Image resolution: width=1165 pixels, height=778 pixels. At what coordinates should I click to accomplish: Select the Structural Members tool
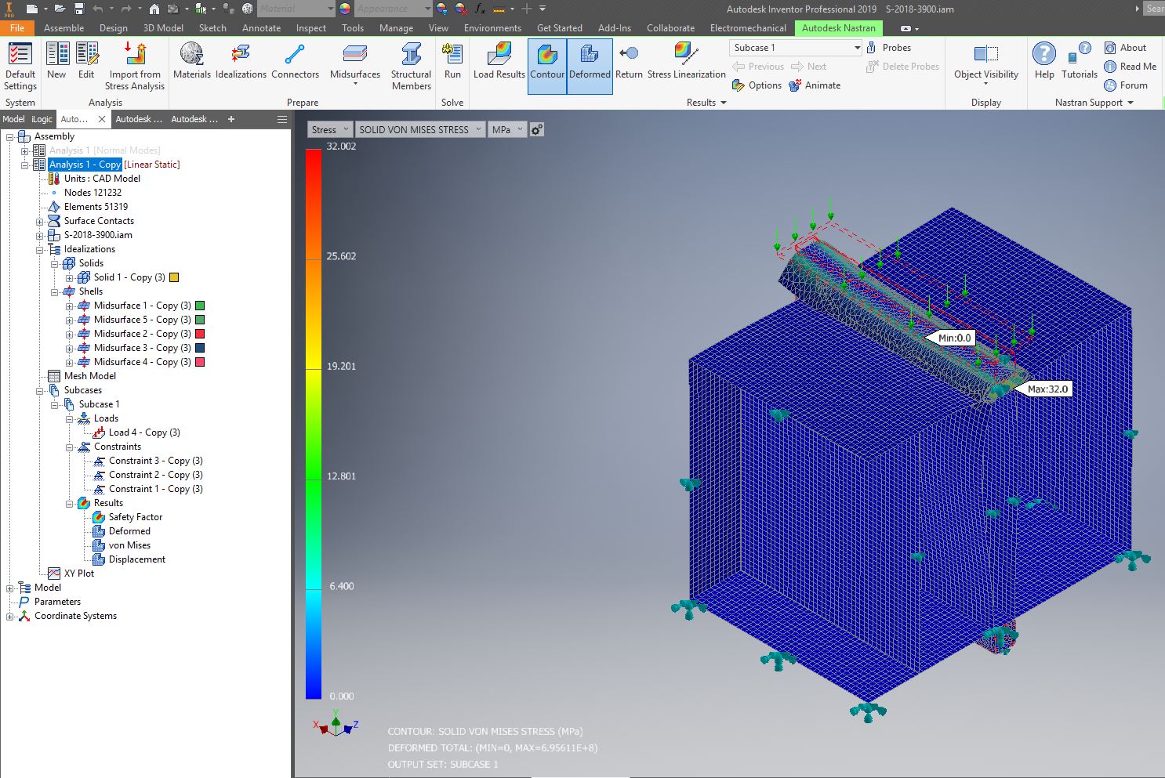pyautogui.click(x=410, y=66)
